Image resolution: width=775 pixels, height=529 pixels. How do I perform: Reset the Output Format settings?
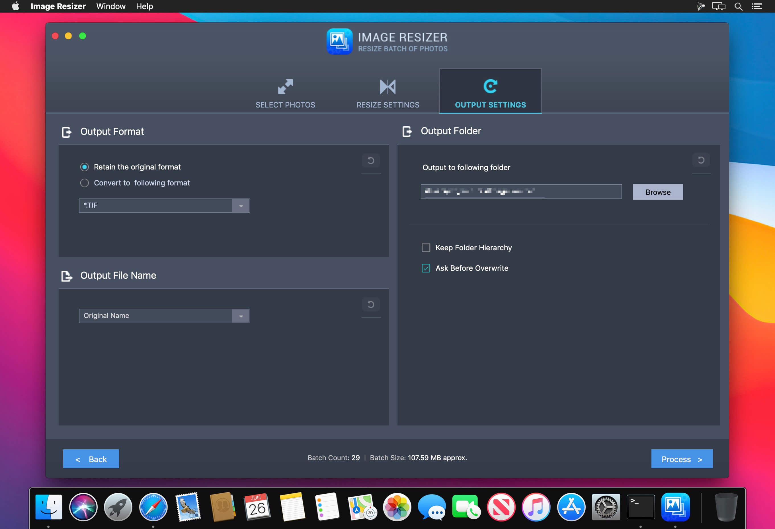(371, 161)
